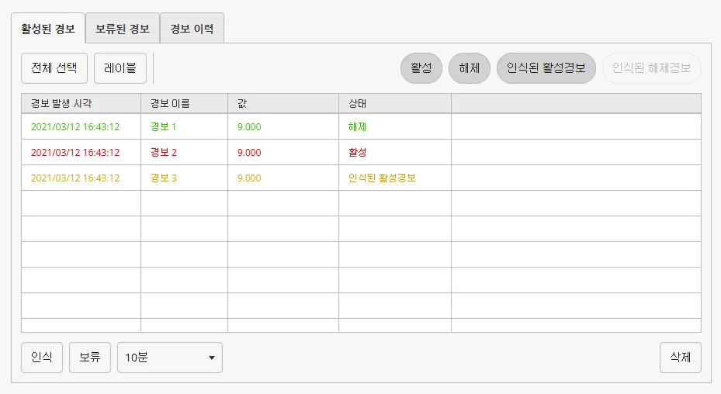721x394 pixels.
Task: Click the 레이블 button
Action: click(120, 67)
